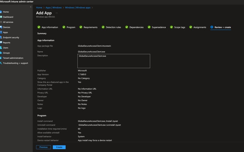Click the green check beside App information
This screenshot has width=244, height=152.
[x=39, y=27]
